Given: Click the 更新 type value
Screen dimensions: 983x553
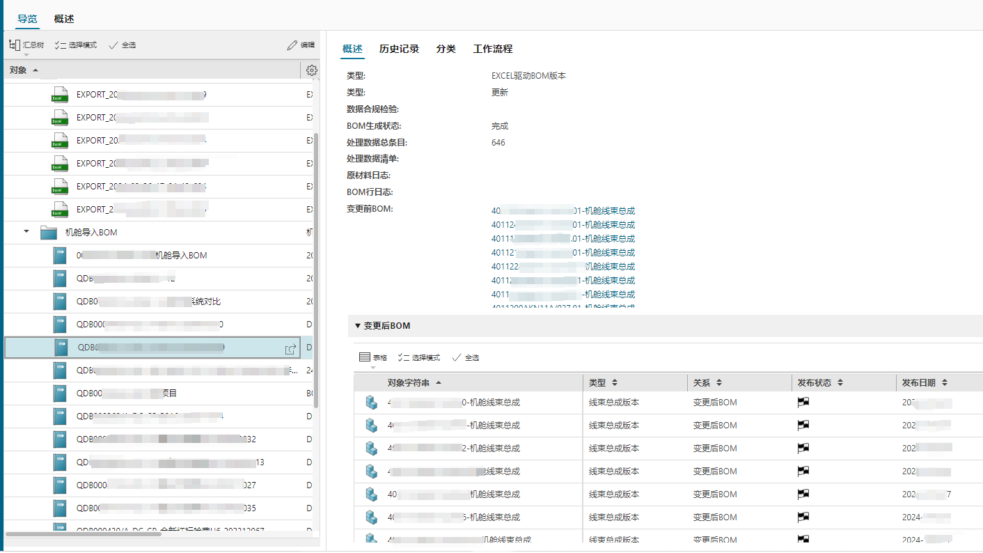Looking at the screenshot, I should pos(499,93).
